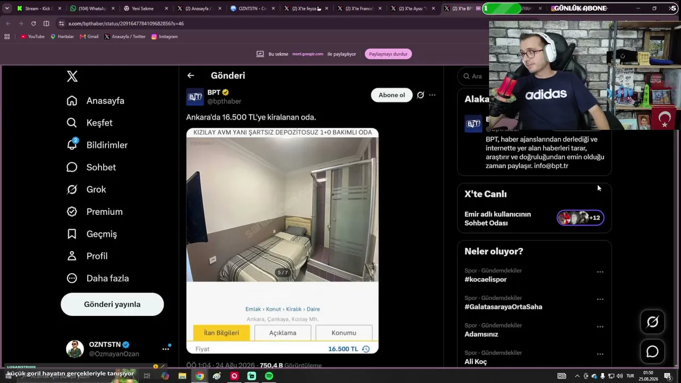Click browser forward button

(x=21, y=23)
